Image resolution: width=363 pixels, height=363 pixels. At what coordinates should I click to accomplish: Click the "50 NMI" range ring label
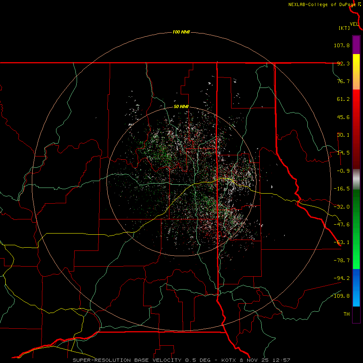[x=181, y=107]
